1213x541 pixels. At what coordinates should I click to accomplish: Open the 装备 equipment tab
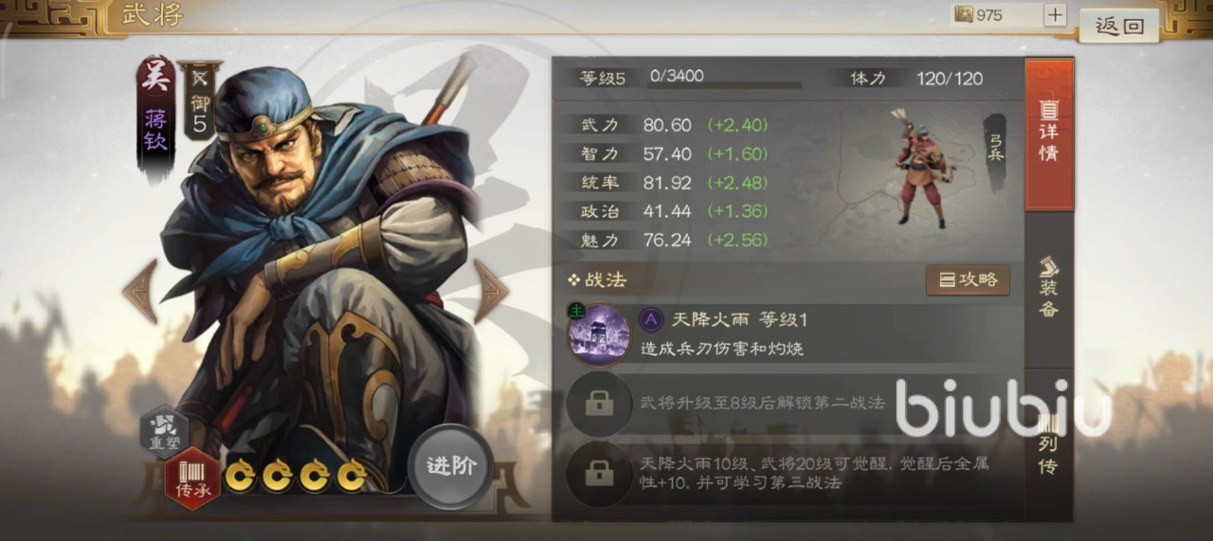[1049, 286]
